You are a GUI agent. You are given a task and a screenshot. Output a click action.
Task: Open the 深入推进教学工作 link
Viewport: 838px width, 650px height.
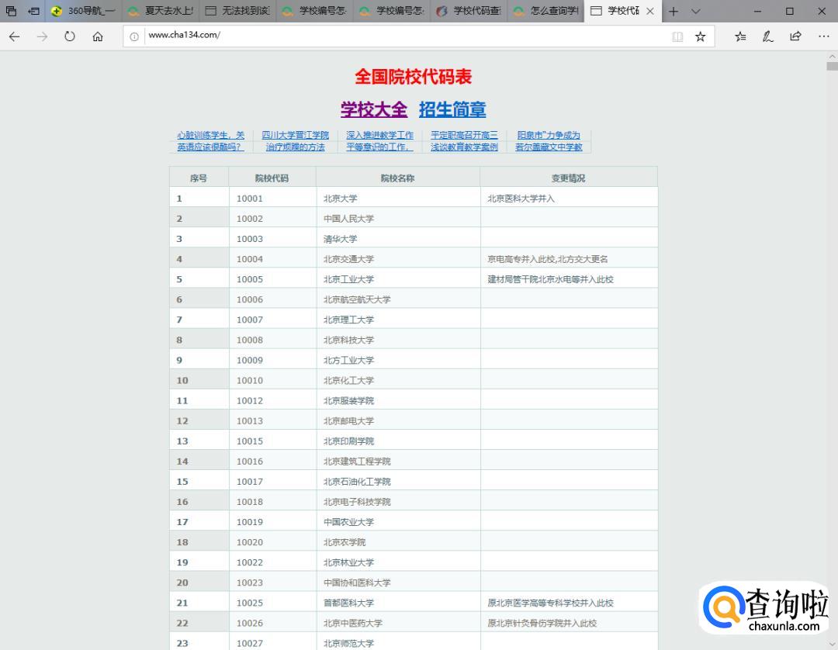click(379, 135)
